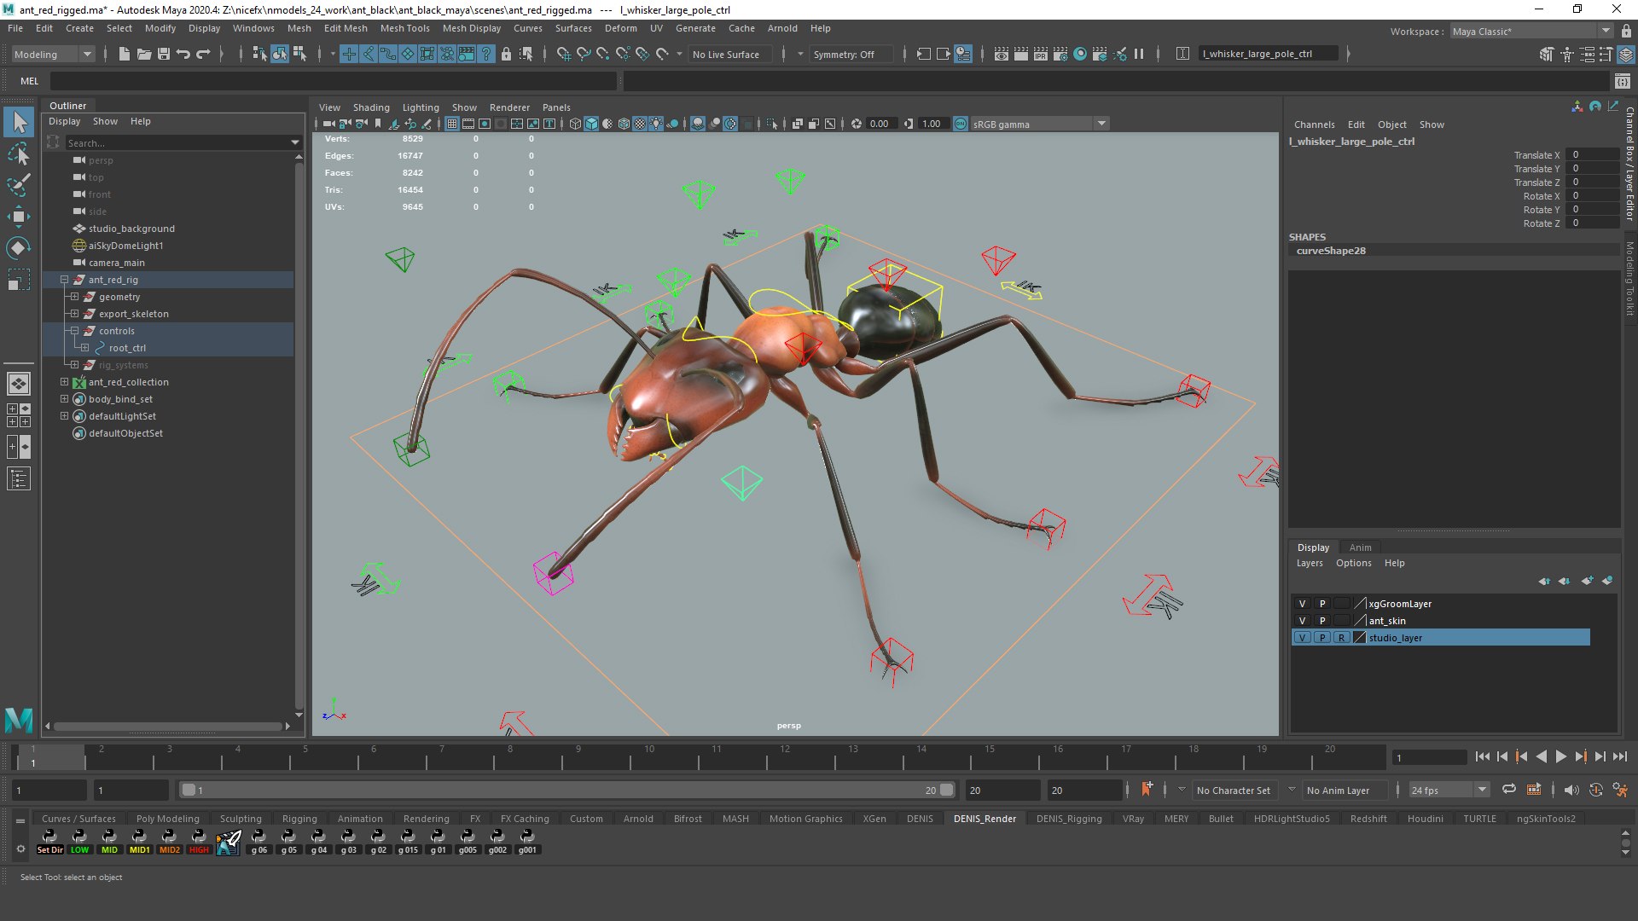
Task: Toggle the lock selection padlock icon
Action: click(506, 54)
